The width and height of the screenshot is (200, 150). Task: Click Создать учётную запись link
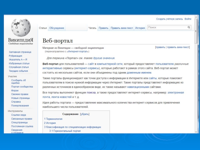pos(169,19)
